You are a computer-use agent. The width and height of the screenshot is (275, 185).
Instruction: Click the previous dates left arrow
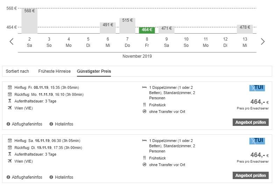(12, 42)
